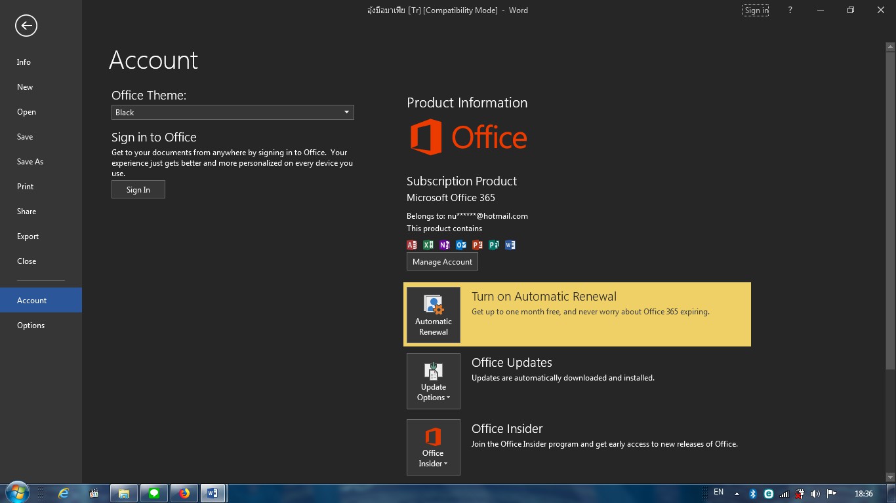Go to the Print page
The width and height of the screenshot is (896, 503).
point(41,187)
